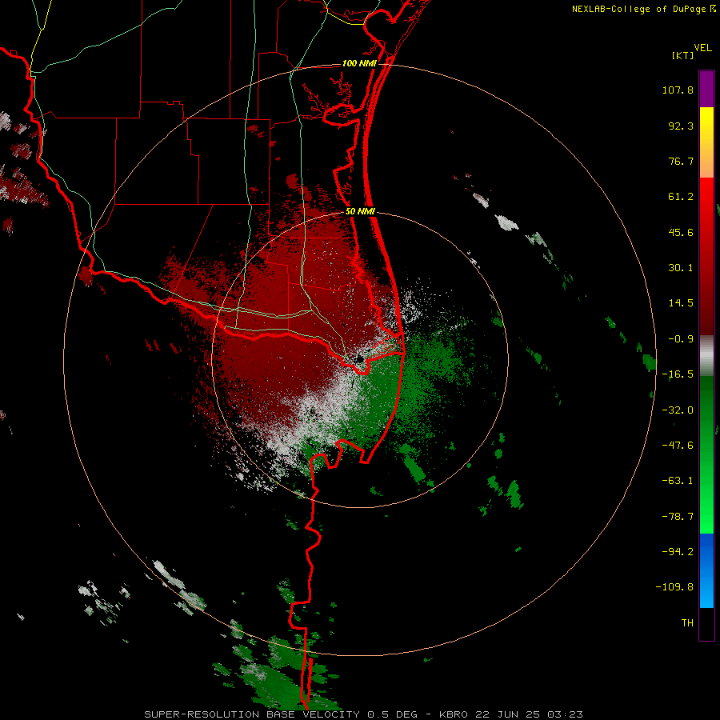
Task: Click the -32.0 legend value
Action: tap(678, 410)
